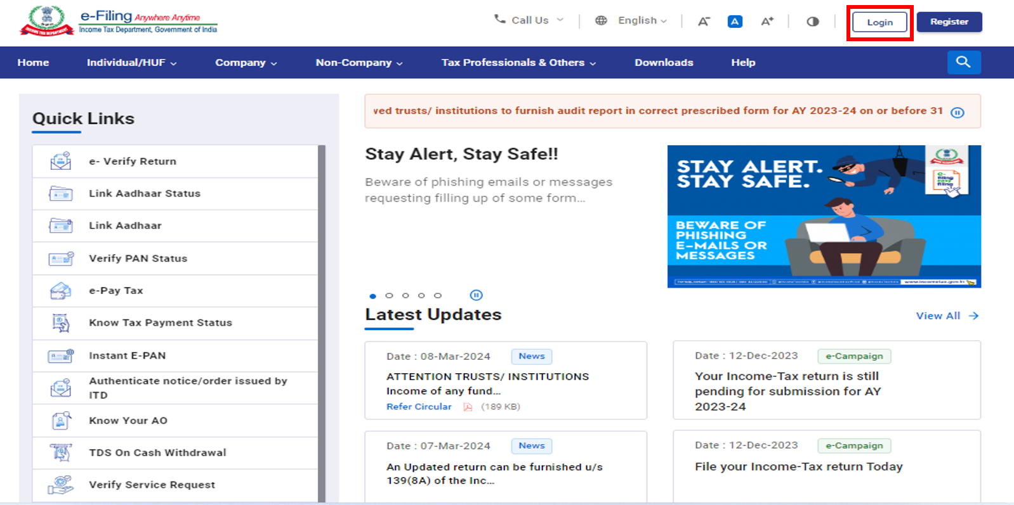
Task: Expand the Individual/HUF menu
Action: (131, 63)
